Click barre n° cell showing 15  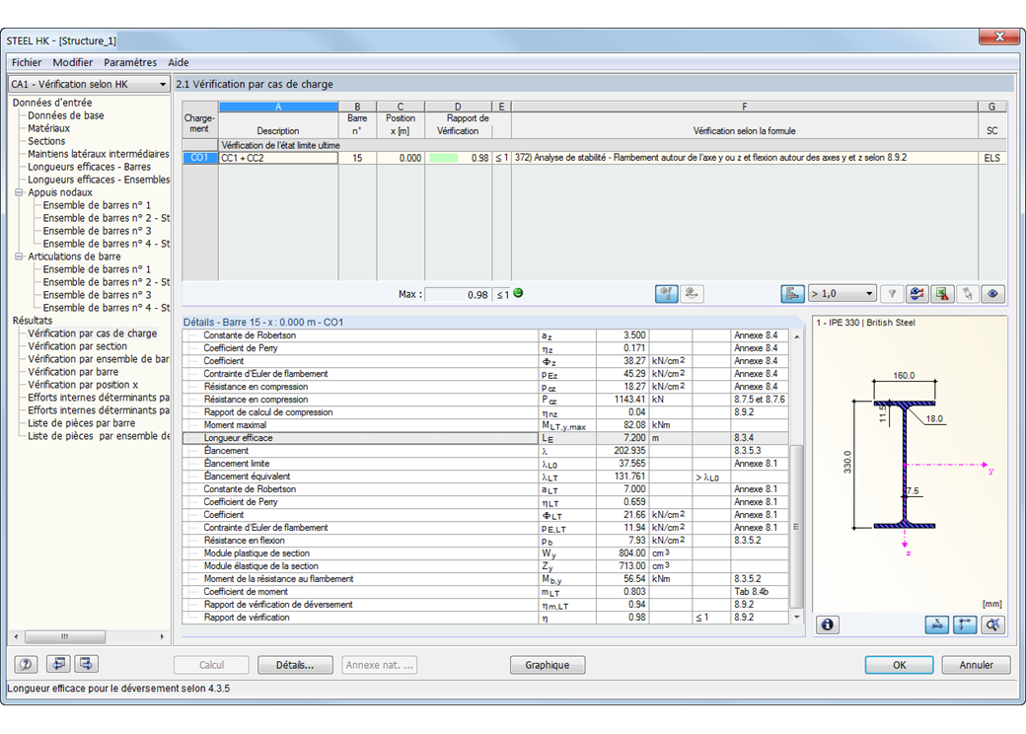click(x=357, y=158)
